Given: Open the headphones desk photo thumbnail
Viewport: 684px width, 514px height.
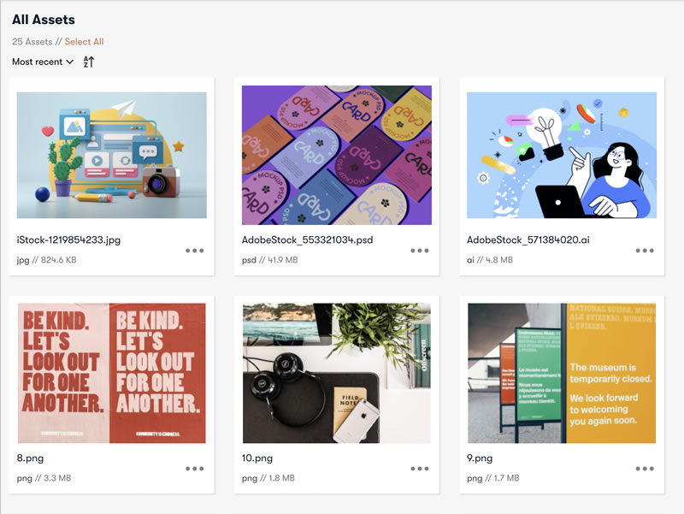Looking at the screenshot, I should coord(337,373).
